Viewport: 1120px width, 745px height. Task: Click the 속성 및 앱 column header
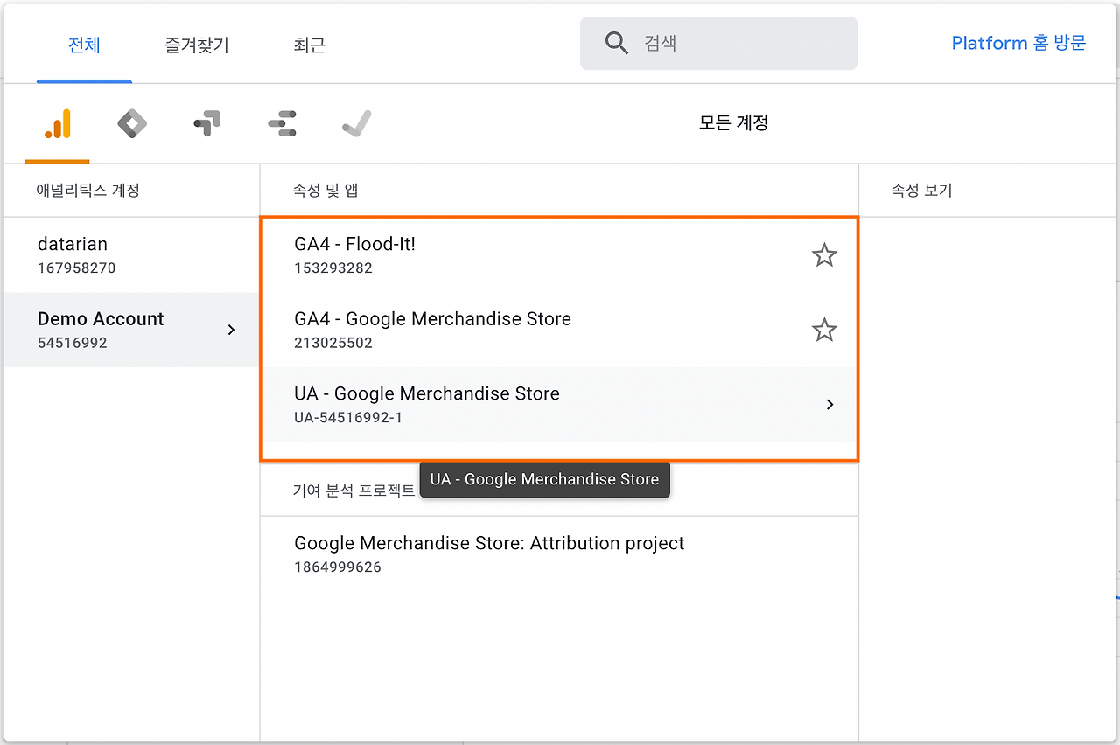click(325, 191)
